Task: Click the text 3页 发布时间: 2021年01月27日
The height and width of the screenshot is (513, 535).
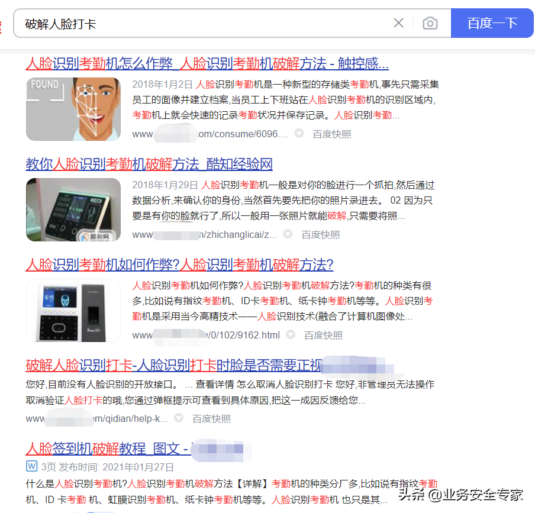Action: [x=108, y=467]
